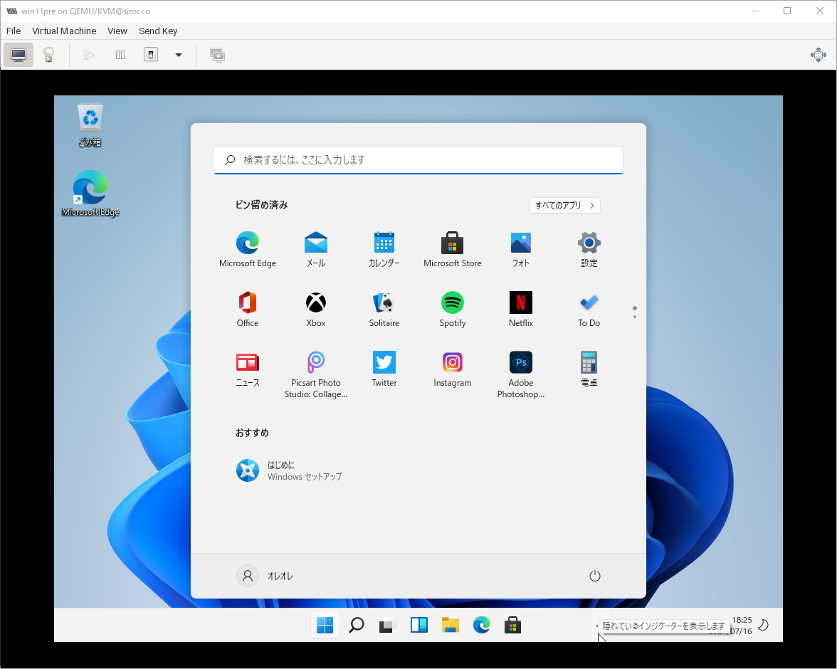The height and width of the screenshot is (669, 837).
Task: Open the File menu
Action: click(14, 31)
